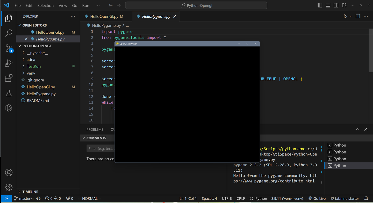This screenshot has height=203, width=373.
Task: Toggle the Panel layout button
Action: (328, 5)
